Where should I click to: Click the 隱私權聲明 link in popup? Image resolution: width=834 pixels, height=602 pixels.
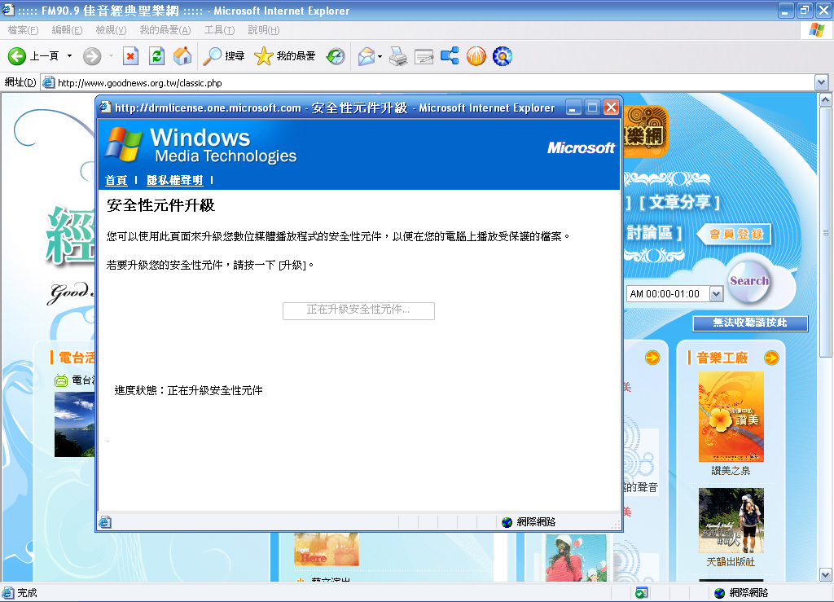point(174,180)
